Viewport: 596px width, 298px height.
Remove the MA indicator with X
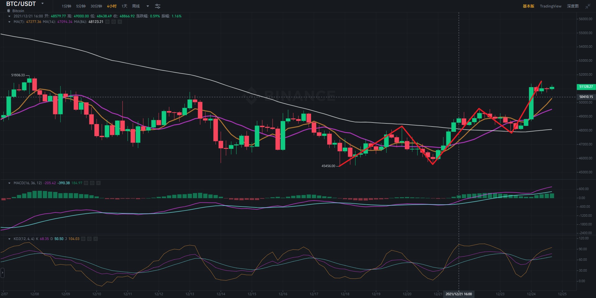(x=120, y=22)
